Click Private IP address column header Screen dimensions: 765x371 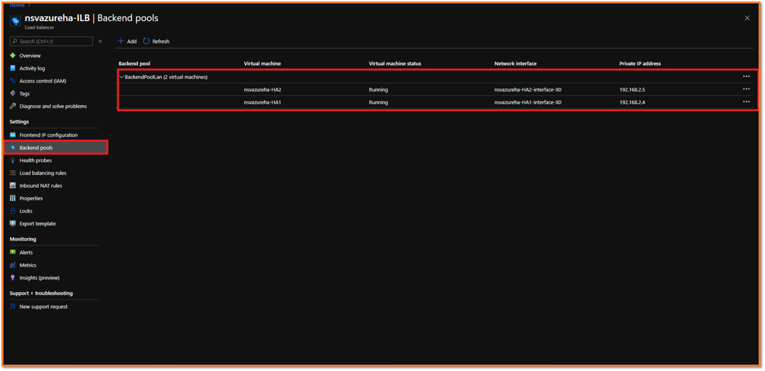pyautogui.click(x=640, y=64)
